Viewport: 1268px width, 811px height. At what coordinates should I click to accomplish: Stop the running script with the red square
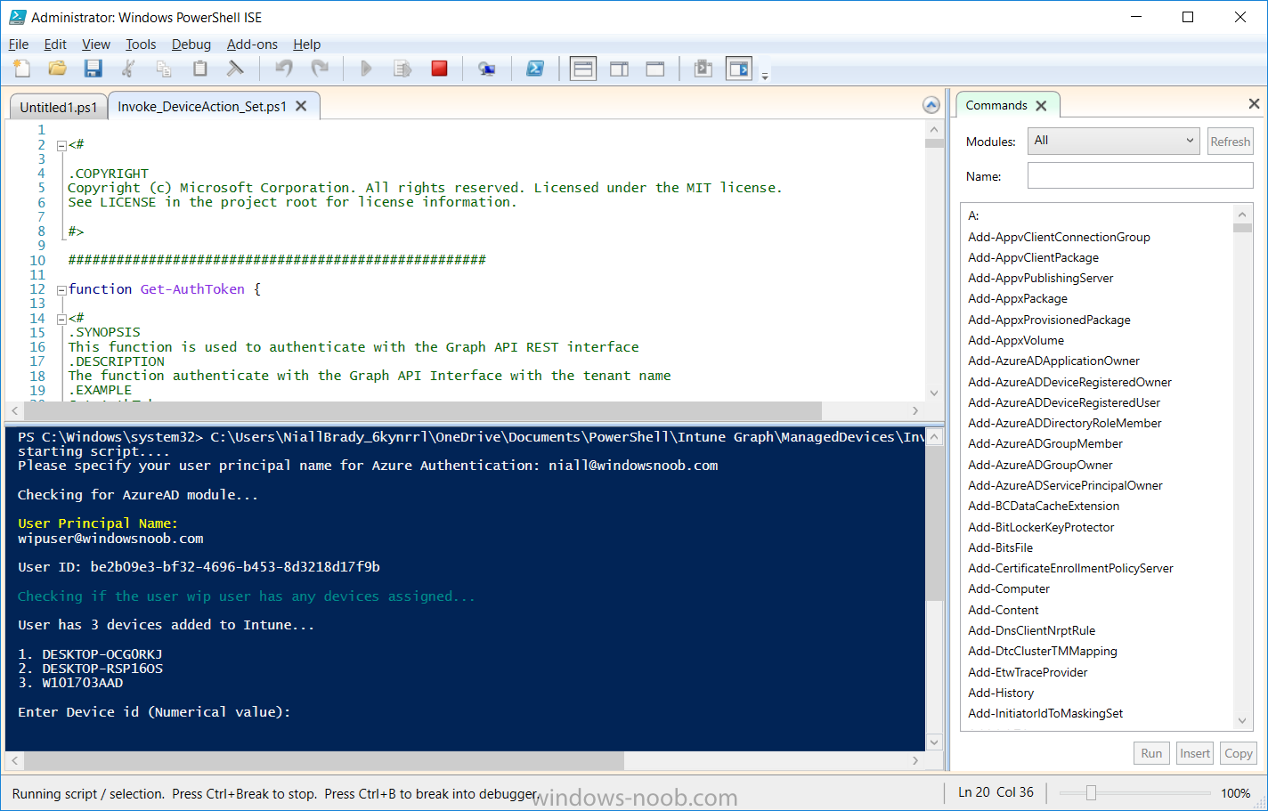coord(439,69)
